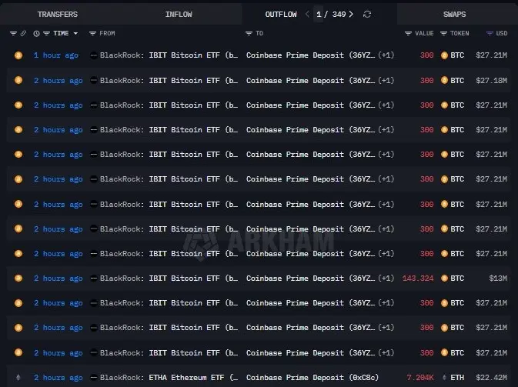Open BlackRock IBIT sender in 1 hour ago row
Screen dimensions: 518x387
click(169, 55)
